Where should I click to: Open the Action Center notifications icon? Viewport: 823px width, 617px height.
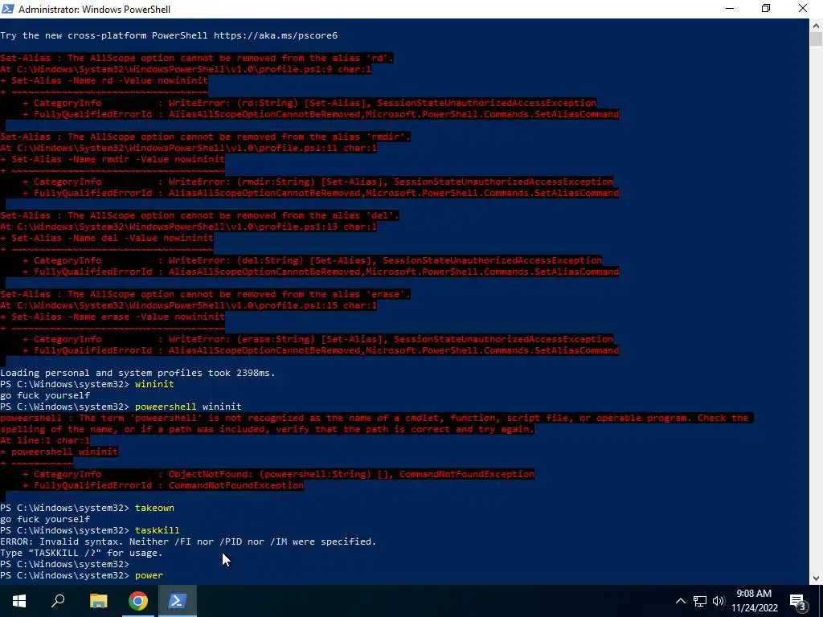798,601
